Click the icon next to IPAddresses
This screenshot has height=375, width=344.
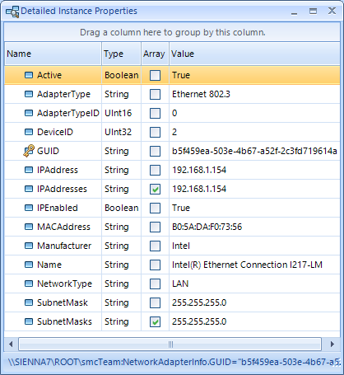29,189
